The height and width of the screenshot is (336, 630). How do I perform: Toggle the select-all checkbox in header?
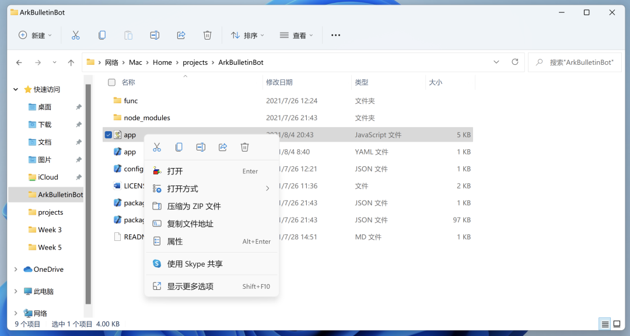111,82
